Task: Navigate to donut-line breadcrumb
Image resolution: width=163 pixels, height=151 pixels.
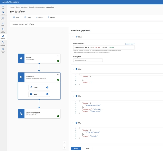Action: (x=32, y=7)
